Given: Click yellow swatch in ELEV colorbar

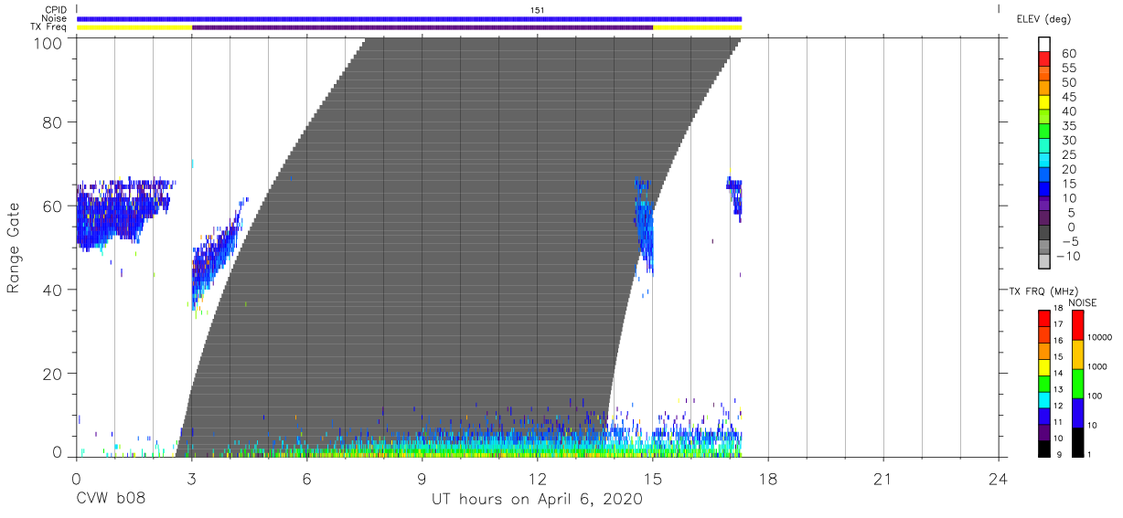Looking at the screenshot, I should click(1045, 101).
